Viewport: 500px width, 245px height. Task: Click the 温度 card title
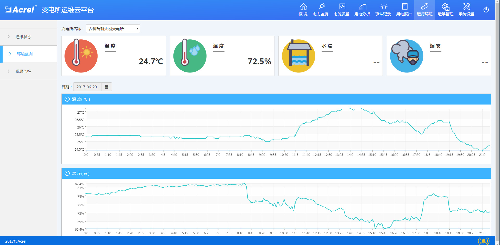point(110,46)
